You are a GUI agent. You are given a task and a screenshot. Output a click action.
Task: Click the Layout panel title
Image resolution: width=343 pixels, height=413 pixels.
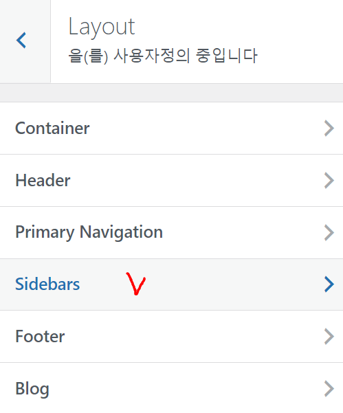[x=102, y=27]
